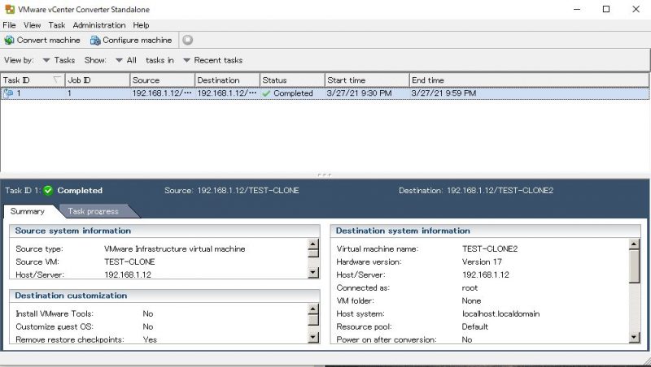Click scroll up arrow in Destination system information
Image resolution: width=651 pixels, height=367 pixels.
pos(634,244)
